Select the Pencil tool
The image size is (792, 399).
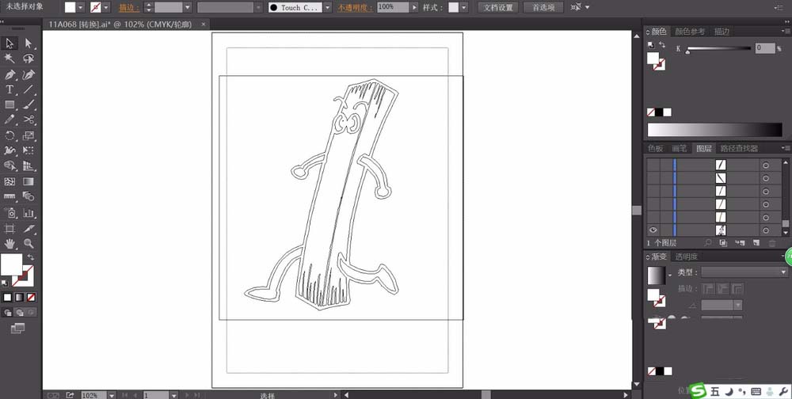pyautogui.click(x=10, y=120)
